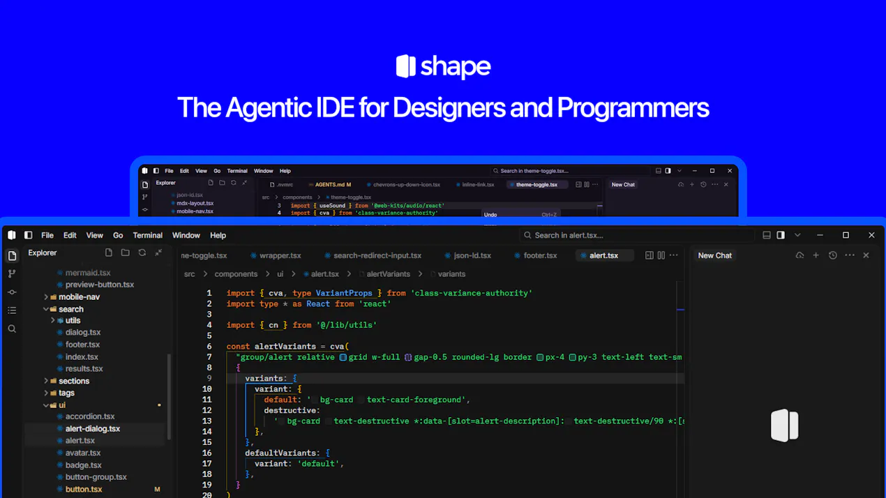
Task: Switch to AGENTS.md tab in back window
Action: tap(331, 185)
